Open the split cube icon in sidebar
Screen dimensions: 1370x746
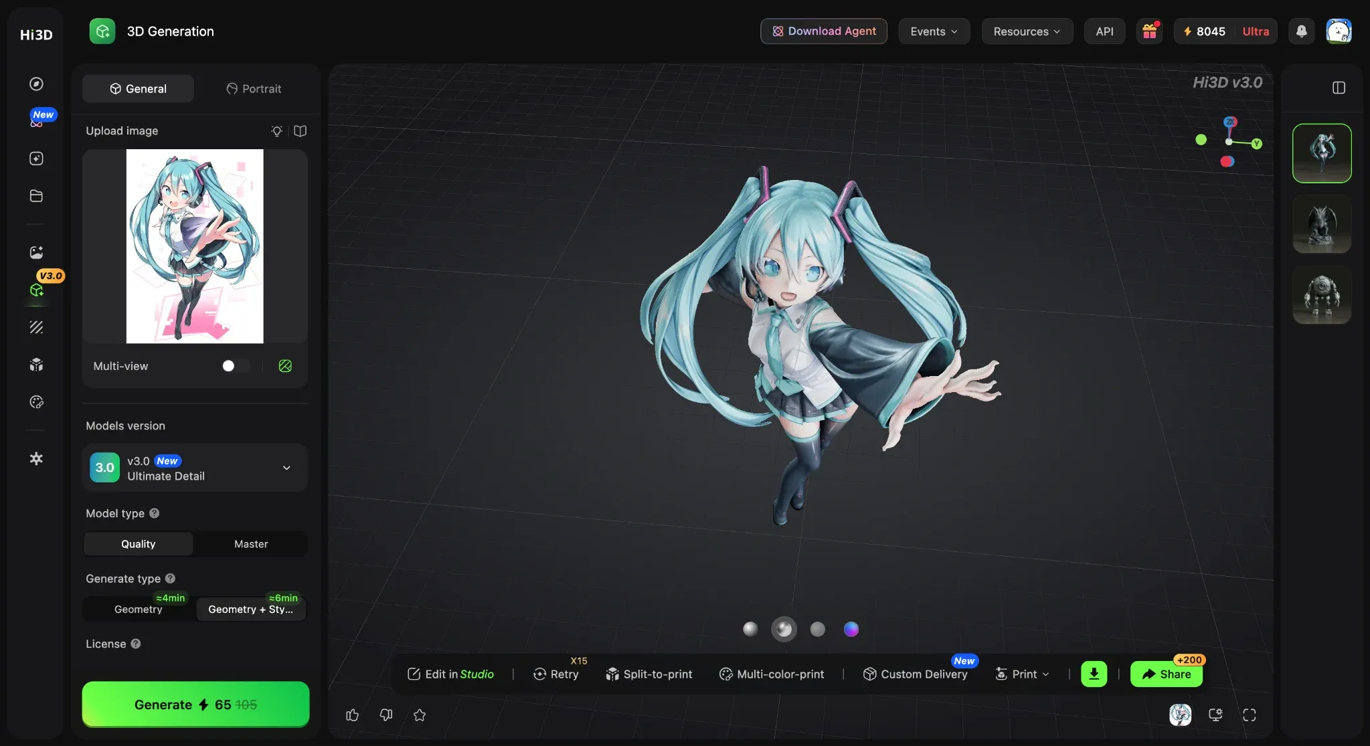pyautogui.click(x=36, y=365)
